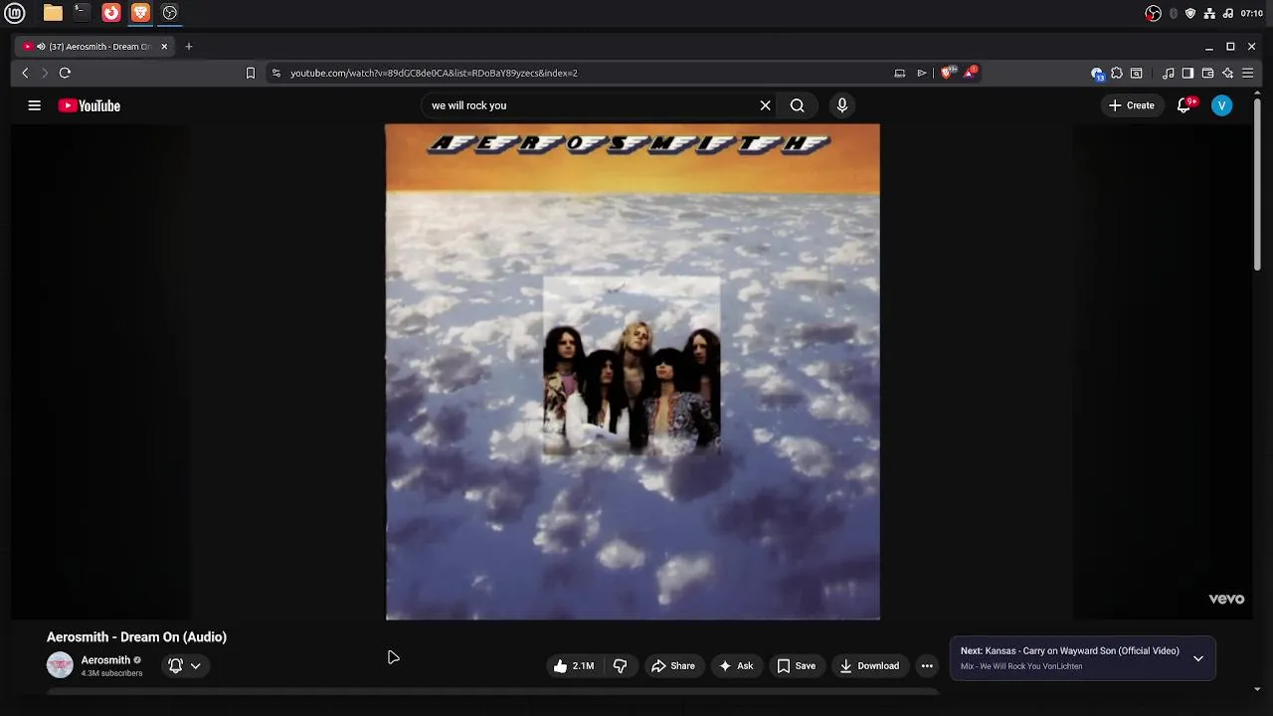Viewport: 1273px width, 716px height.
Task: Go back in browser history
Action: point(25,73)
